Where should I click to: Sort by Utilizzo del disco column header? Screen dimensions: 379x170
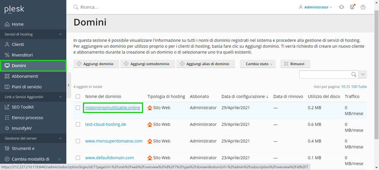[324, 96]
